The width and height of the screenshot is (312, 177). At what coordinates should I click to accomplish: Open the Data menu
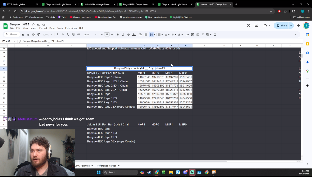click(x=52, y=28)
